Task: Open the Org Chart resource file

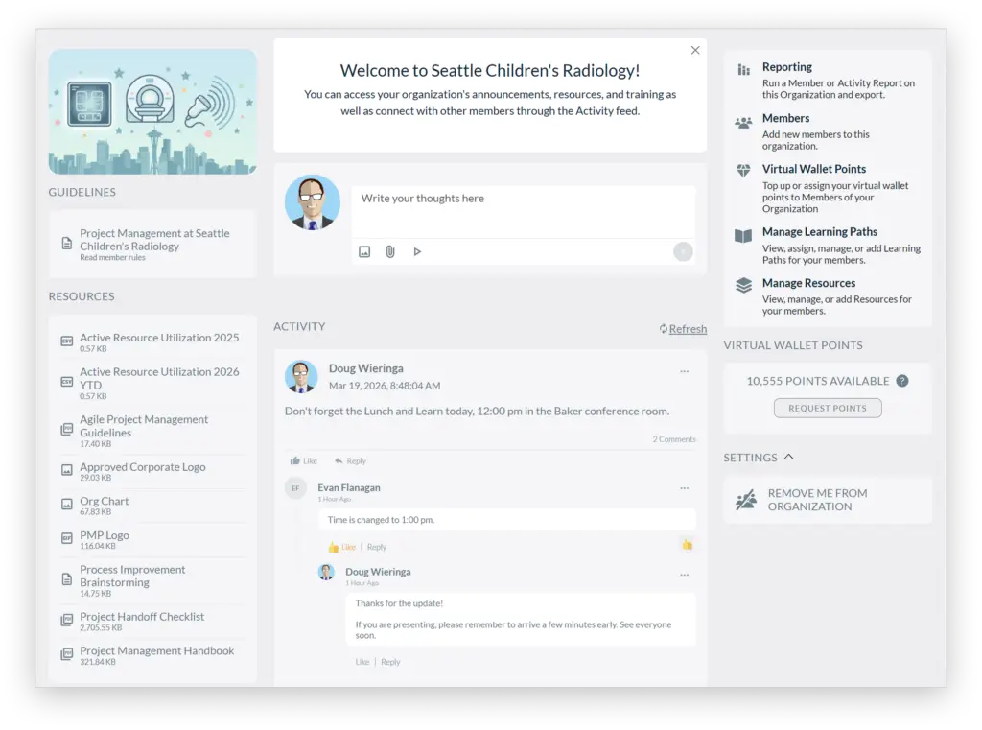Action: pyautogui.click(x=104, y=502)
